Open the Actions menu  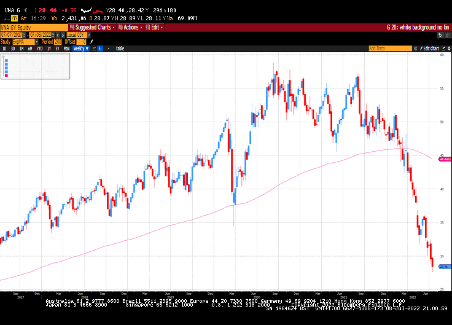click(129, 27)
